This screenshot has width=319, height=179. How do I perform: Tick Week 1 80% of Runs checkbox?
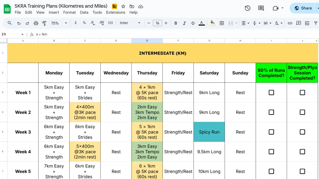point(271,93)
